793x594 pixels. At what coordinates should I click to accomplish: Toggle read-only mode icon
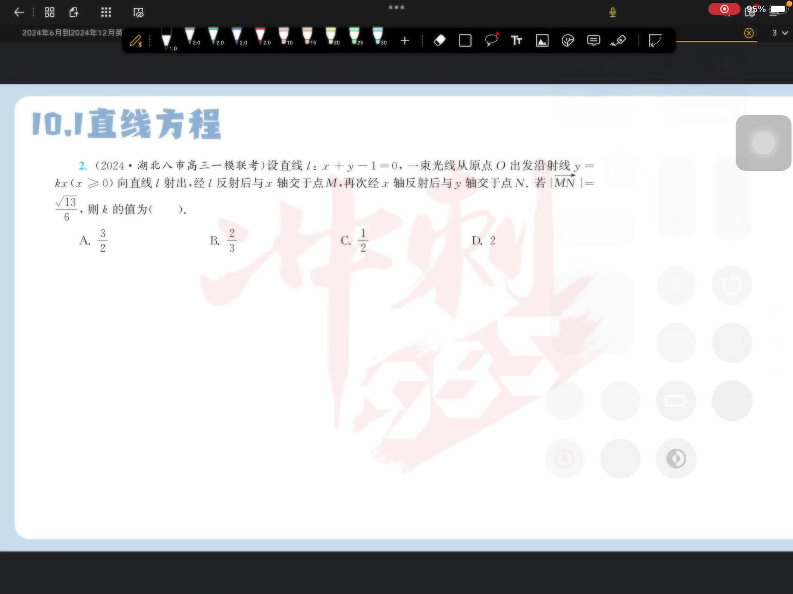point(138,13)
